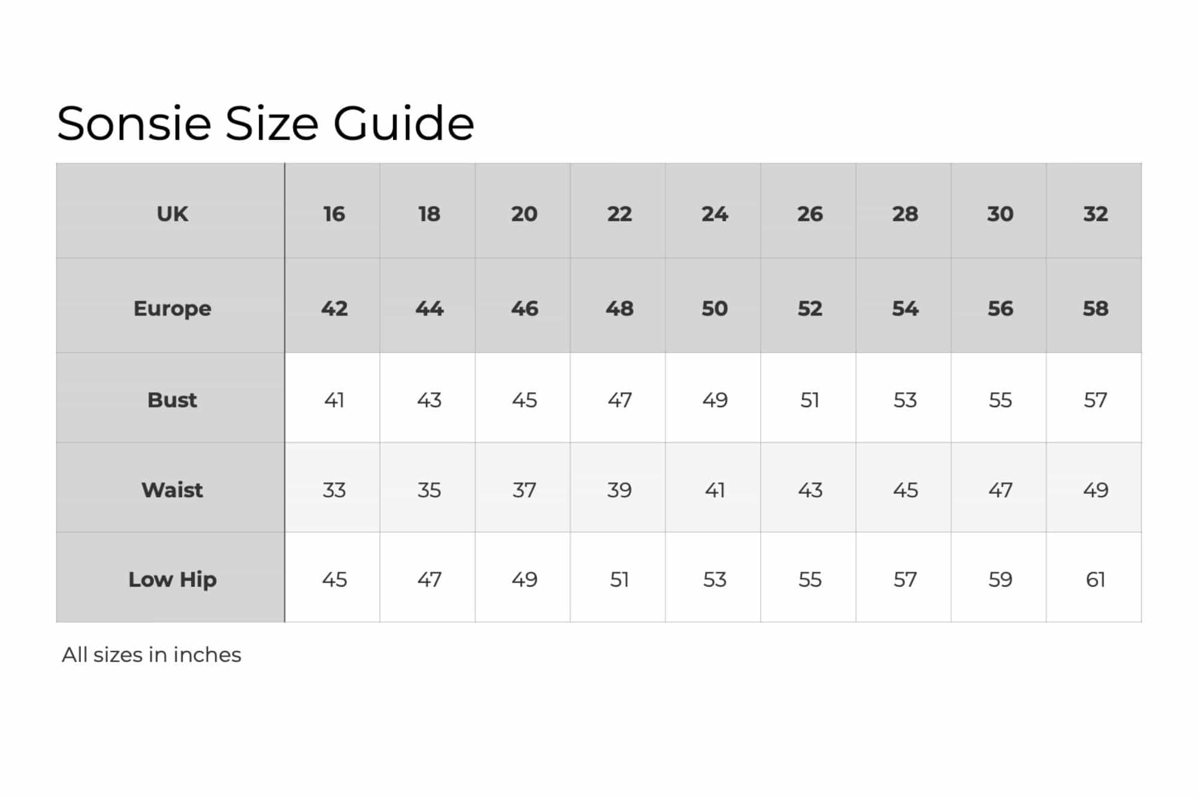Click the Bust row label
Screen dimensions: 1198x798
(172, 400)
